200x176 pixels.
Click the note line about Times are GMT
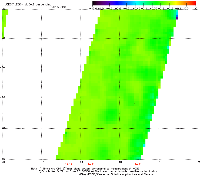[85, 169]
